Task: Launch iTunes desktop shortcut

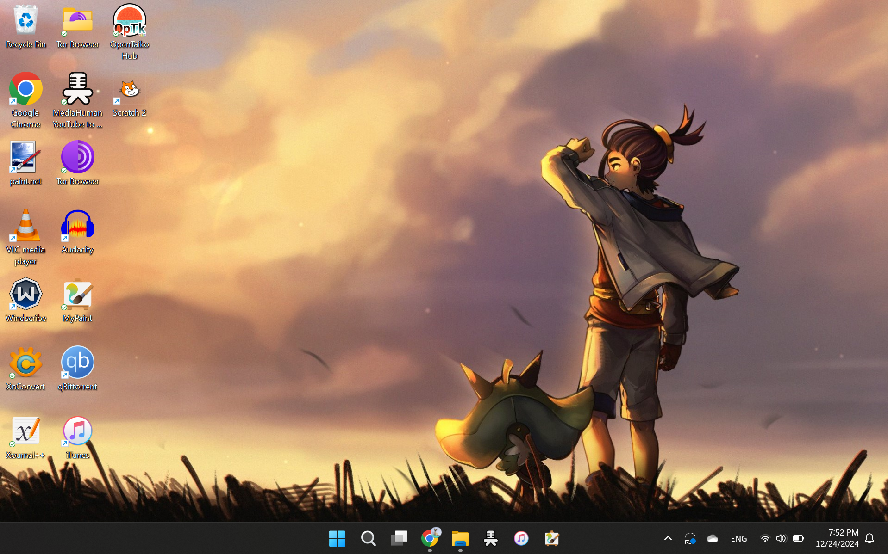Action: click(x=78, y=437)
